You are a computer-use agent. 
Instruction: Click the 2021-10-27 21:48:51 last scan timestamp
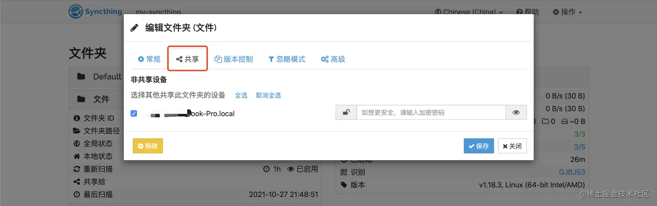pyautogui.click(x=283, y=194)
